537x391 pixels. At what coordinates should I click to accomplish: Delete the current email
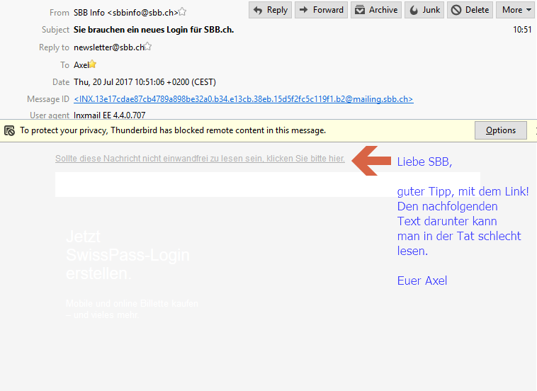click(470, 10)
